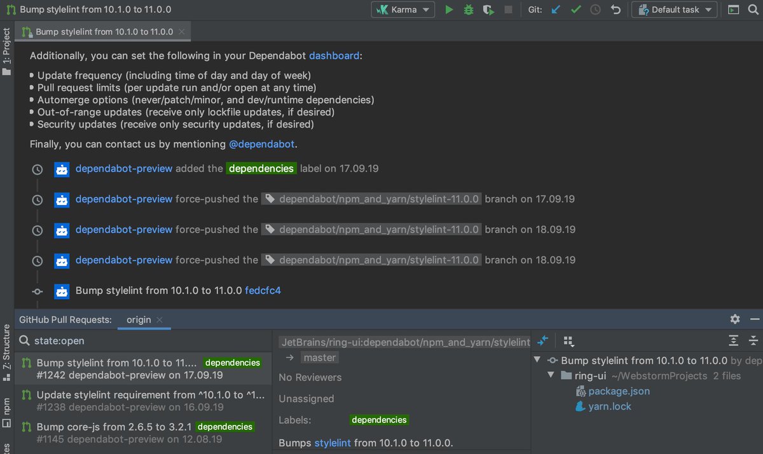Expand all in changes tree
This screenshot has height=454, width=763.
(x=734, y=341)
